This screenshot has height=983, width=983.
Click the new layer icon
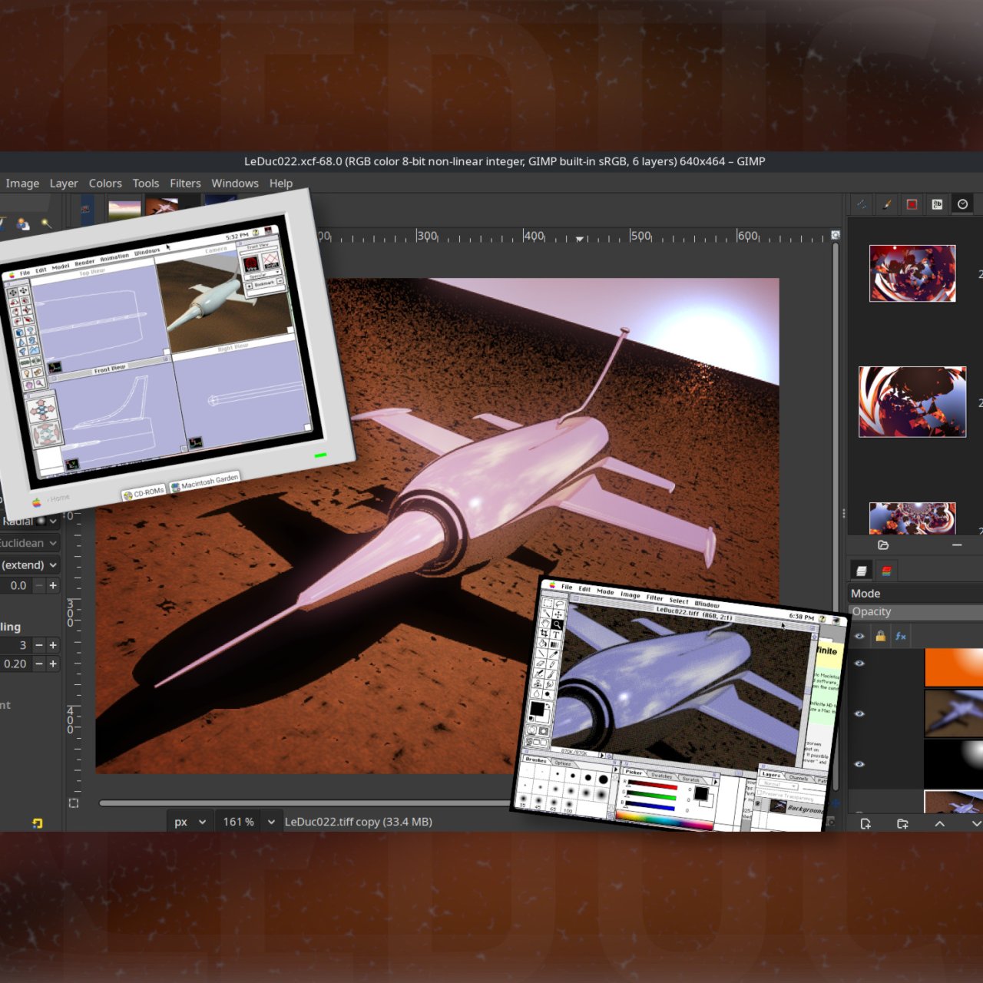[x=866, y=823]
